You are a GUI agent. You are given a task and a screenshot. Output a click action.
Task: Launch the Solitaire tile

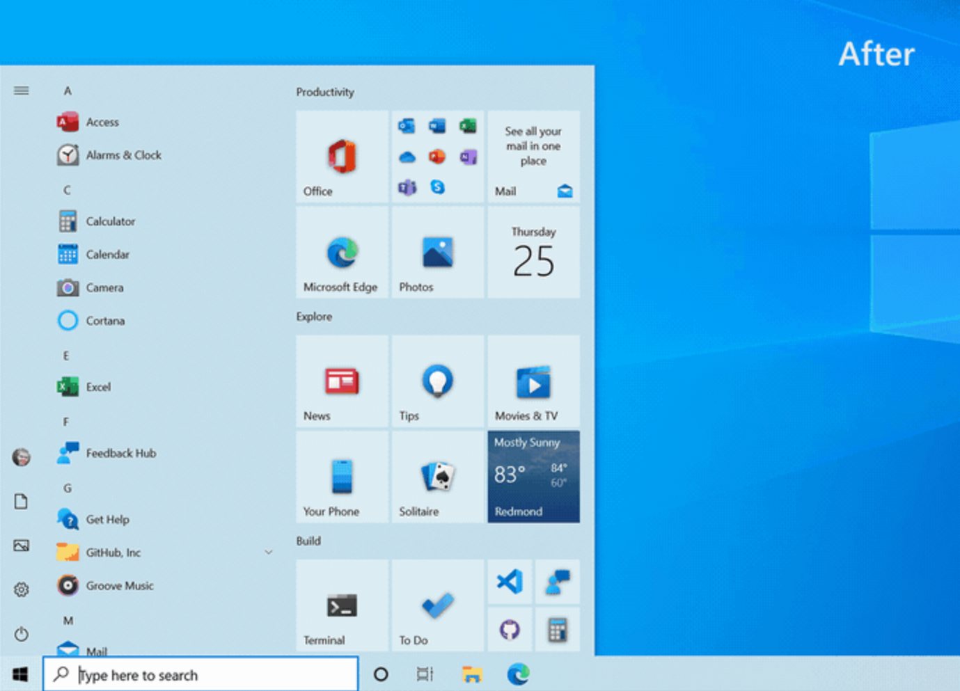coord(437,477)
